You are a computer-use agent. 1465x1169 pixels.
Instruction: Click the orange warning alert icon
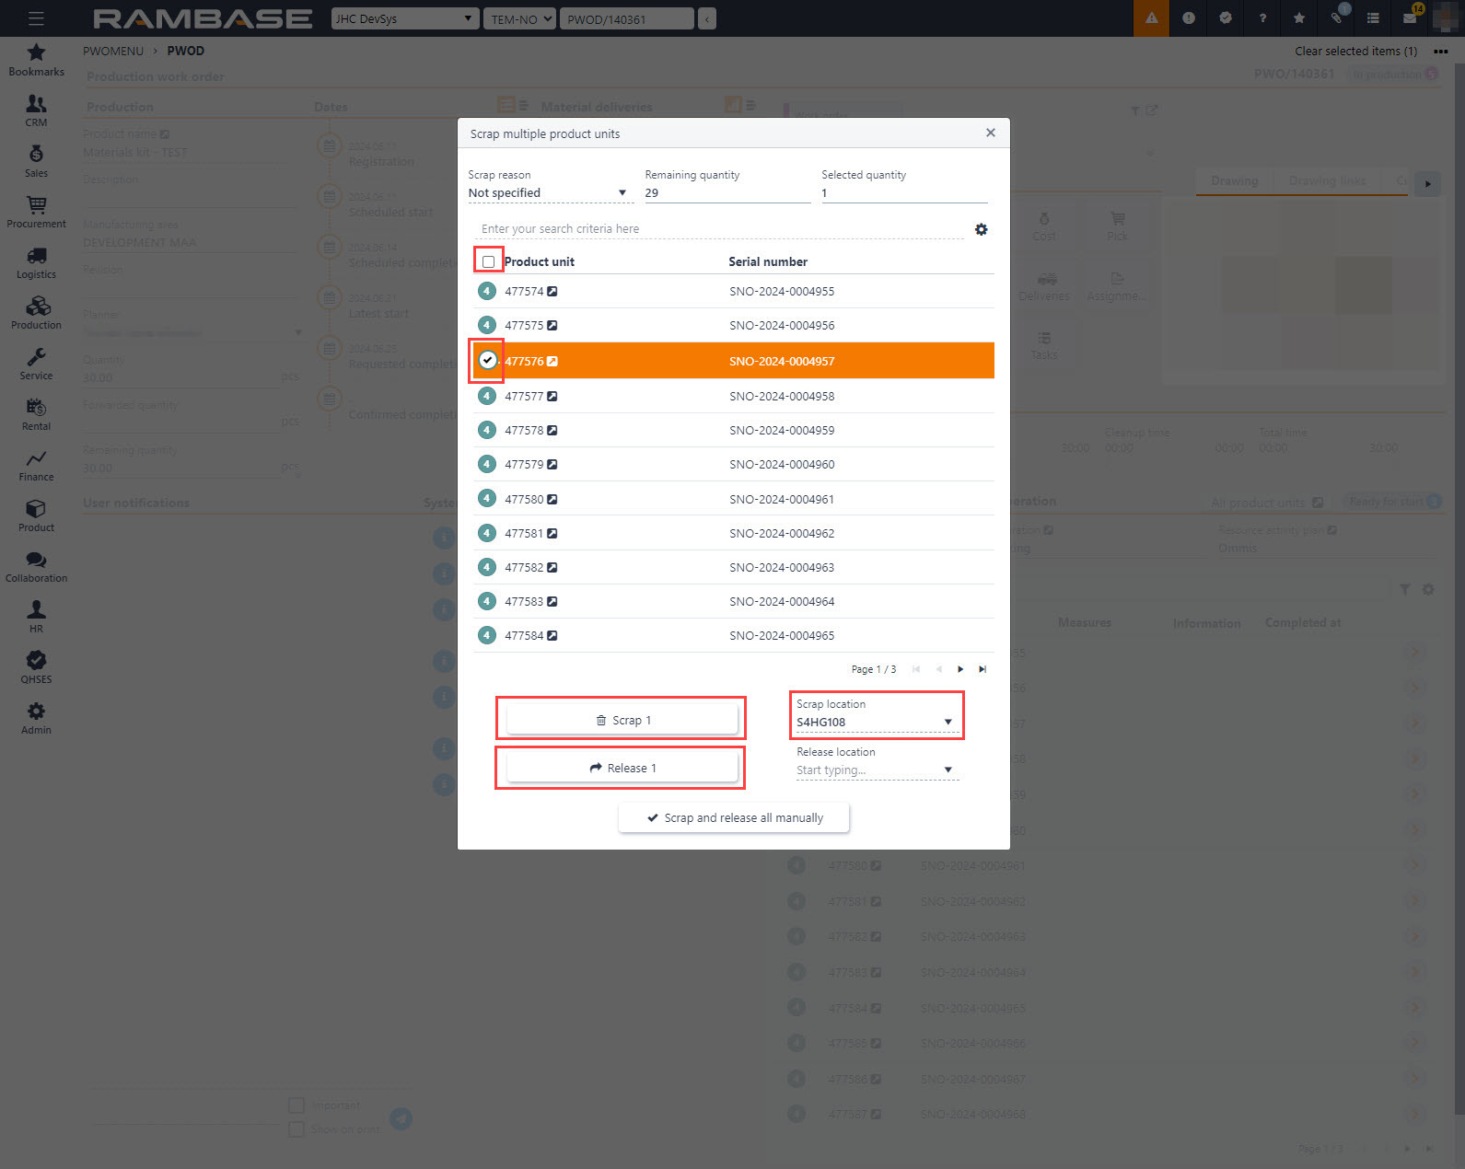(1151, 18)
